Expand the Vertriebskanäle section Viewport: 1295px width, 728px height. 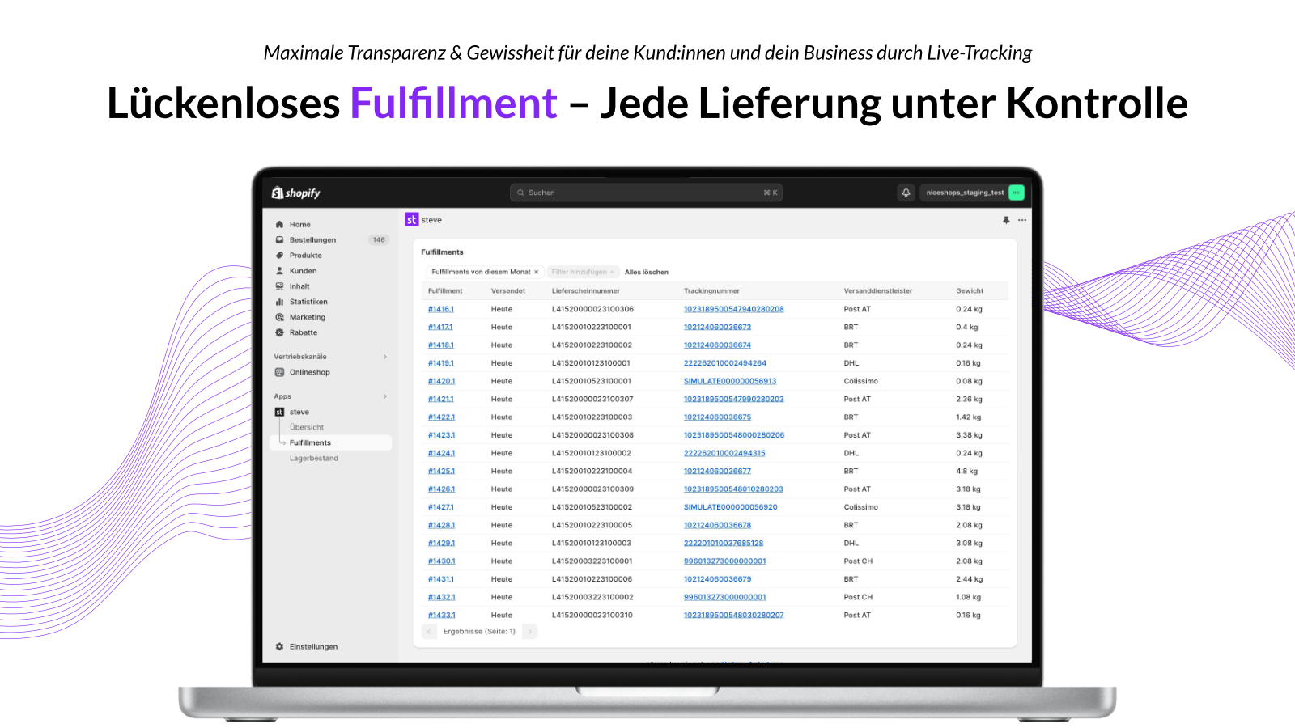coord(385,357)
